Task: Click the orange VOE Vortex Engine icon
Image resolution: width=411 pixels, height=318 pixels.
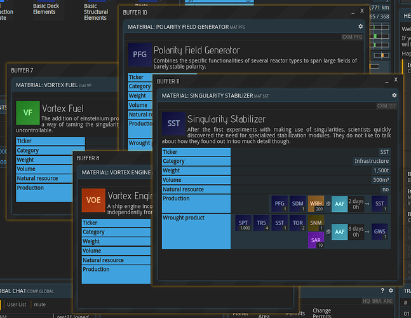Action: pos(93,200)
